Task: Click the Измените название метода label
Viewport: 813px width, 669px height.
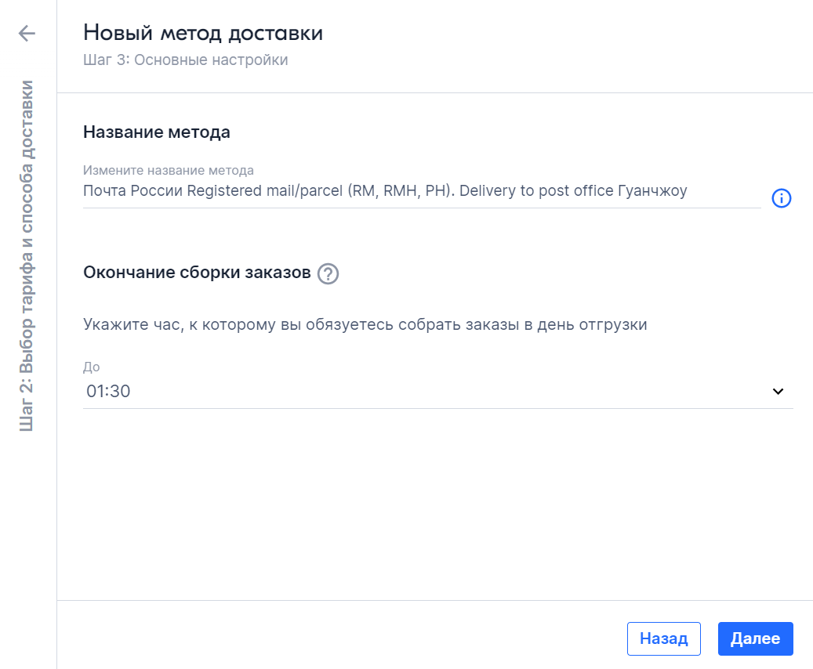Action: (x=169, y=171)
